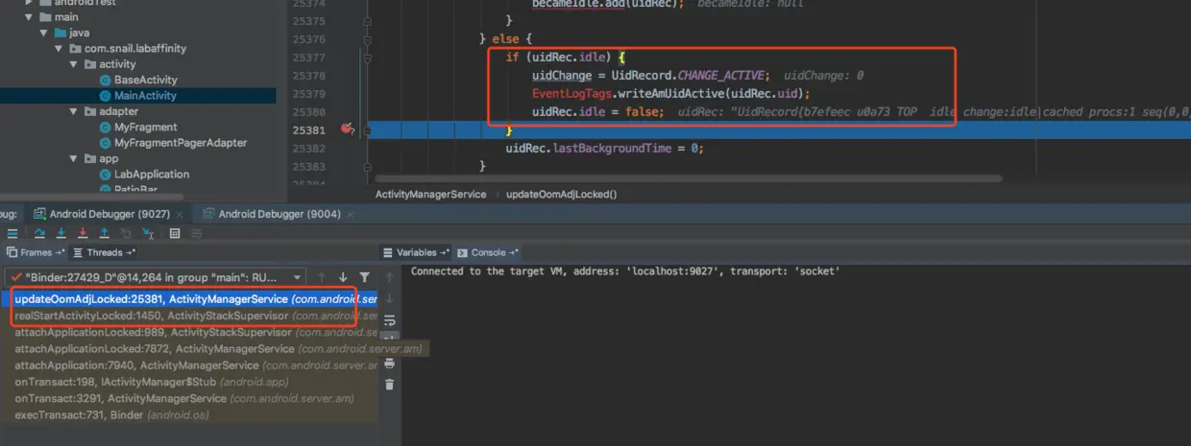This screenshot has width=1191, height=446.
Task: Click the Evaluate Expression calculator icon
Action: (175, 233)
